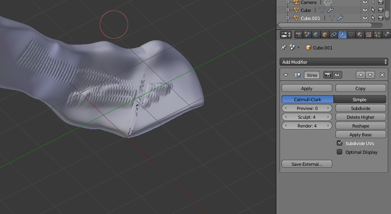Apply the multires modifier
391x214 pixels.
[x=307, y=88]
